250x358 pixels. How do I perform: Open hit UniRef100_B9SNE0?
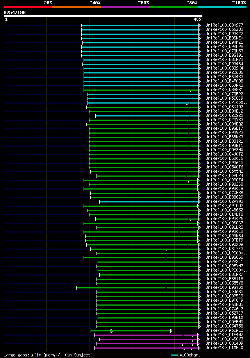(x=224, y=38)
